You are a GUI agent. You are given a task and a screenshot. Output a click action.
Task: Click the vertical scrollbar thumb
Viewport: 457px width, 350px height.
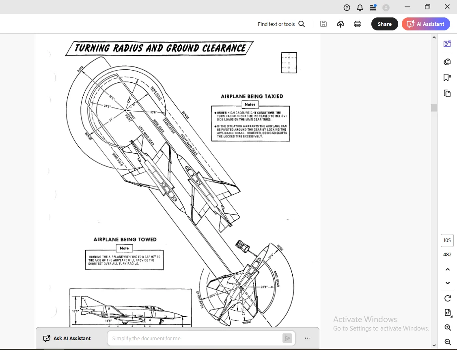[x=434, y=108]
